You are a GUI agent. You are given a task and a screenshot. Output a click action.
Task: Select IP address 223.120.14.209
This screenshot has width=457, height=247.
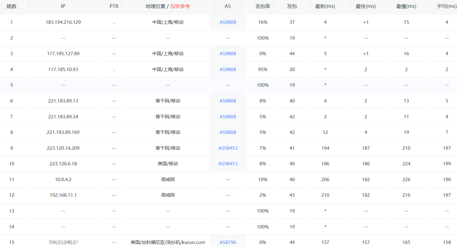[x=63, y=148]
